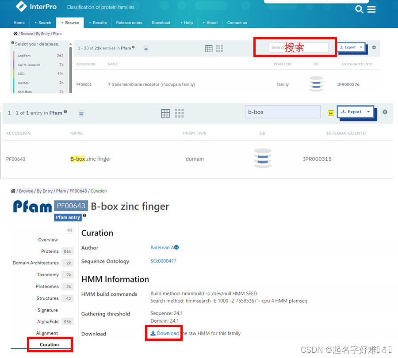Open B-box zinc finger entry
The width and height of the screenshot is (398, 358).
(91, 159)
